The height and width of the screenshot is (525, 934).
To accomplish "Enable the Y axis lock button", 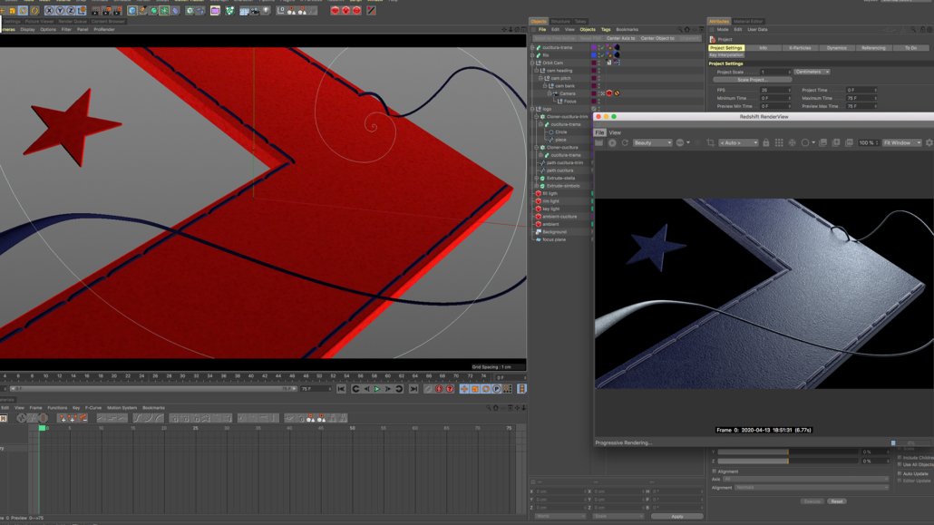I will tap(60, 11).
